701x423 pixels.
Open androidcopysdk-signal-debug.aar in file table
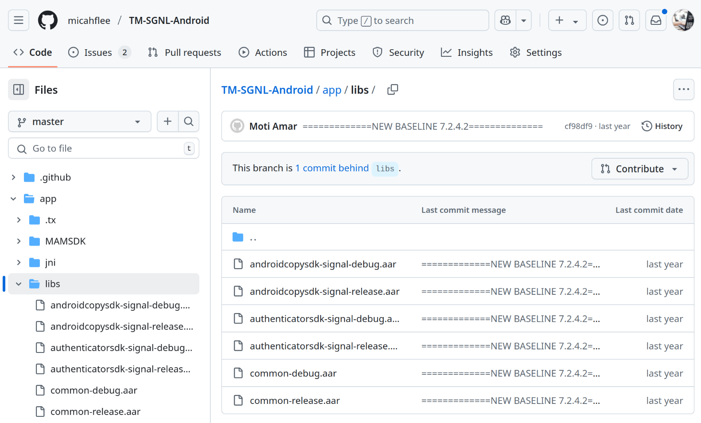click(323, 264)
